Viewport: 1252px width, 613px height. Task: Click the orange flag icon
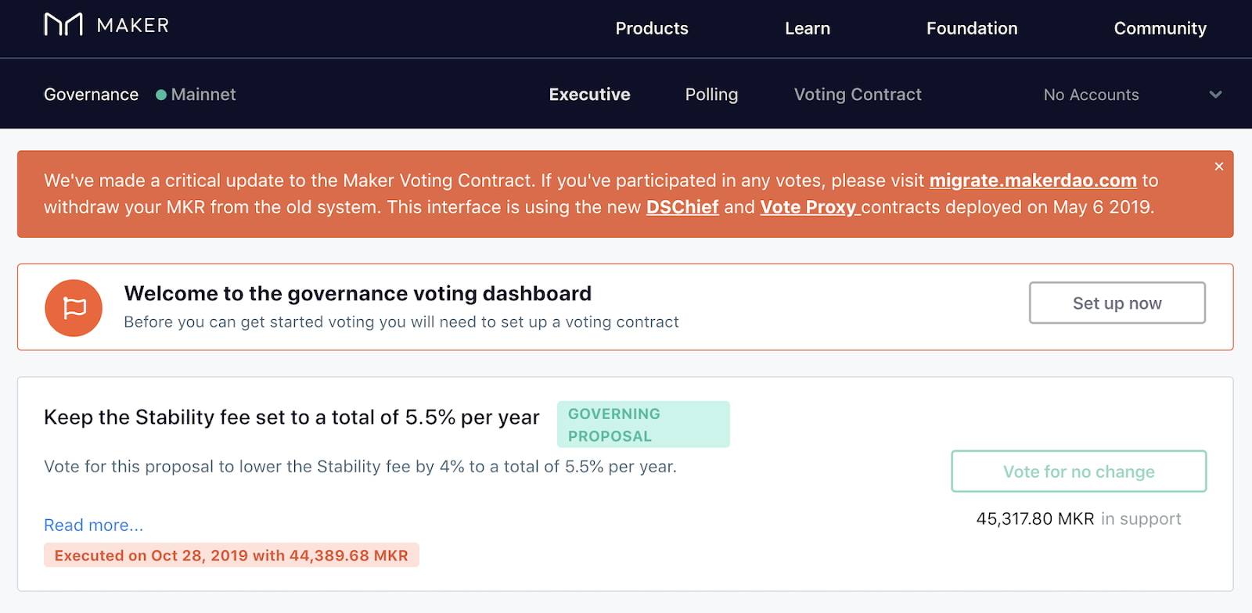tap(74, 308)
